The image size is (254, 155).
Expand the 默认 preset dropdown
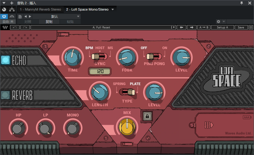coord(56,16)
